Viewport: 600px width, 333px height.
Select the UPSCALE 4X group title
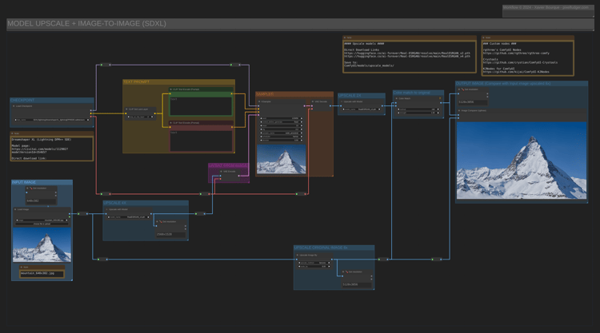point(114,203)
